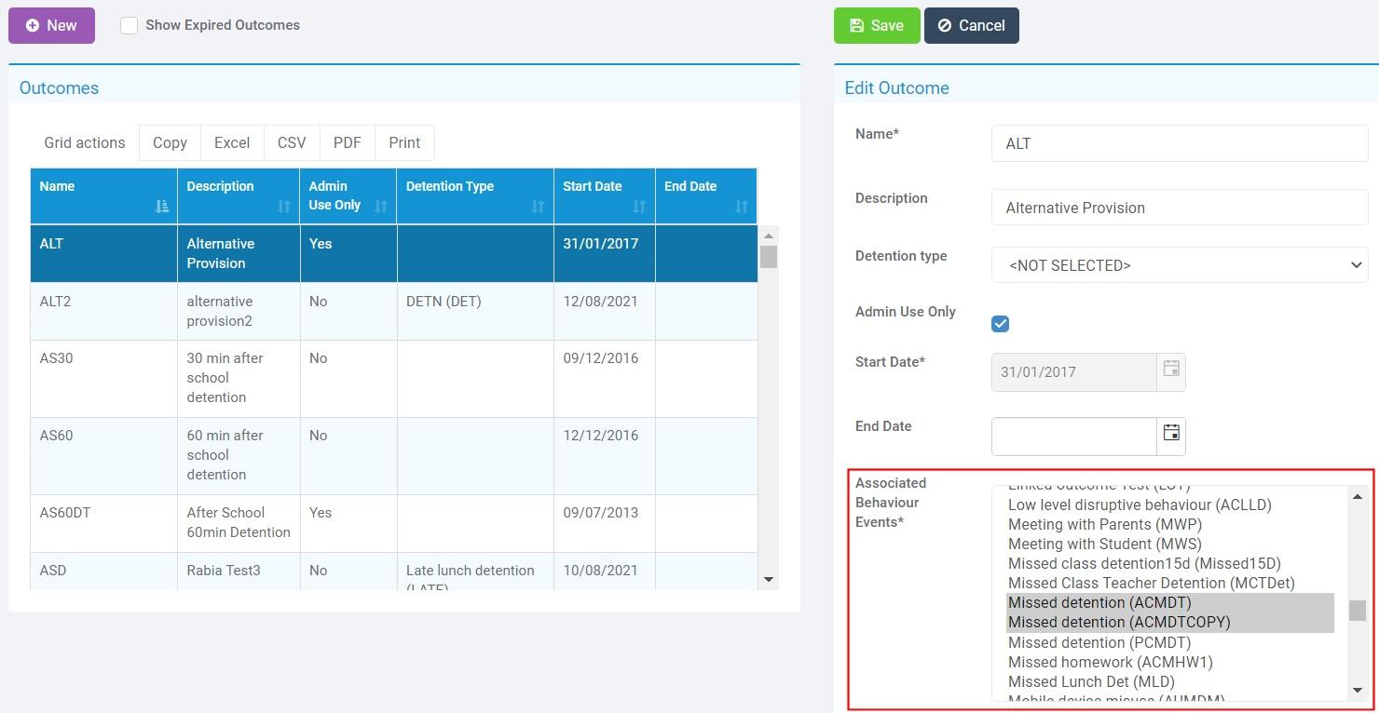
Task: Sort by Name column sort icon
Action: [162, 206]
